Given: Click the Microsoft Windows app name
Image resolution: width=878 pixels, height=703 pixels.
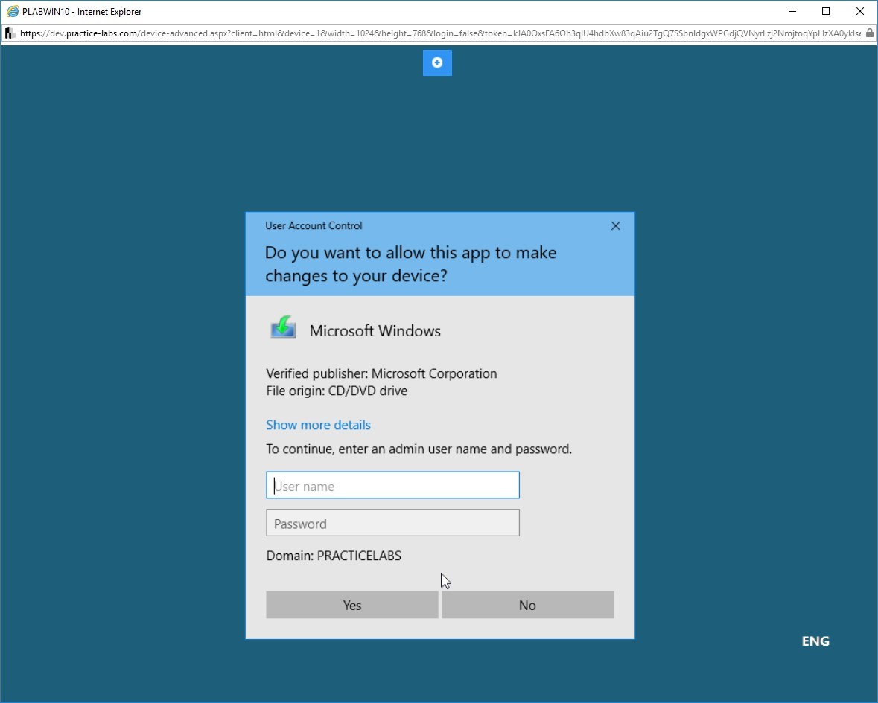Looking at the screenshot, I should pos(375,331).
